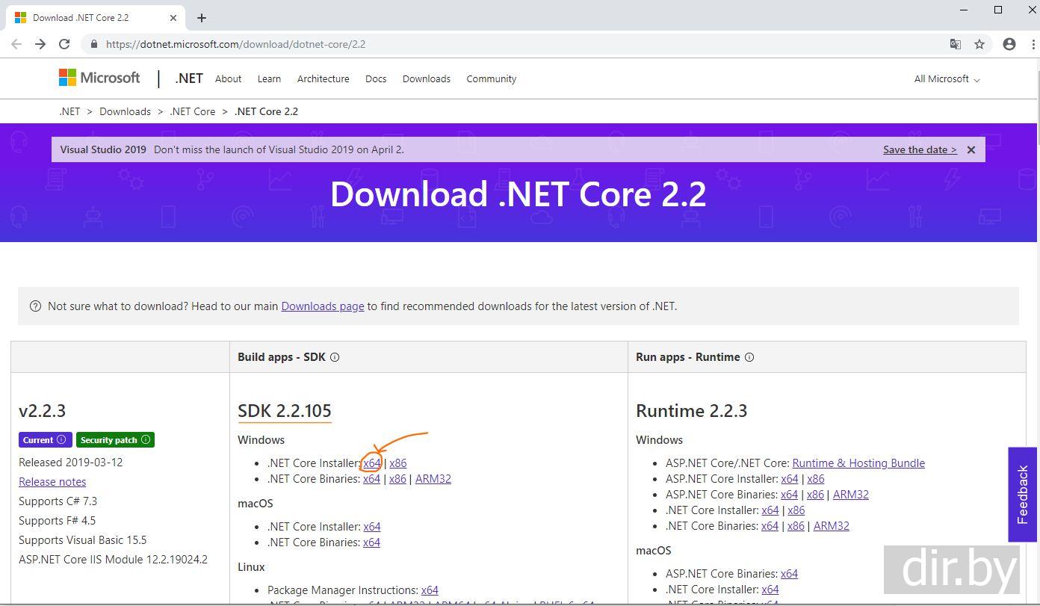Download Runtime Windows ASP.NET Core Installer x64
The image size is (1040, 606).
[x=789, y=479]
